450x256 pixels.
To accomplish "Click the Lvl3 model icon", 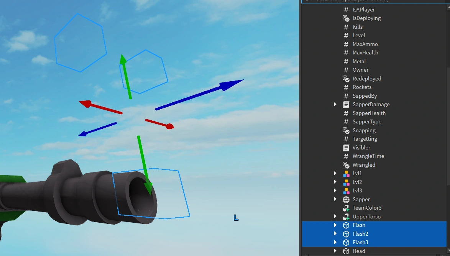I will click(x=346, y=191).
